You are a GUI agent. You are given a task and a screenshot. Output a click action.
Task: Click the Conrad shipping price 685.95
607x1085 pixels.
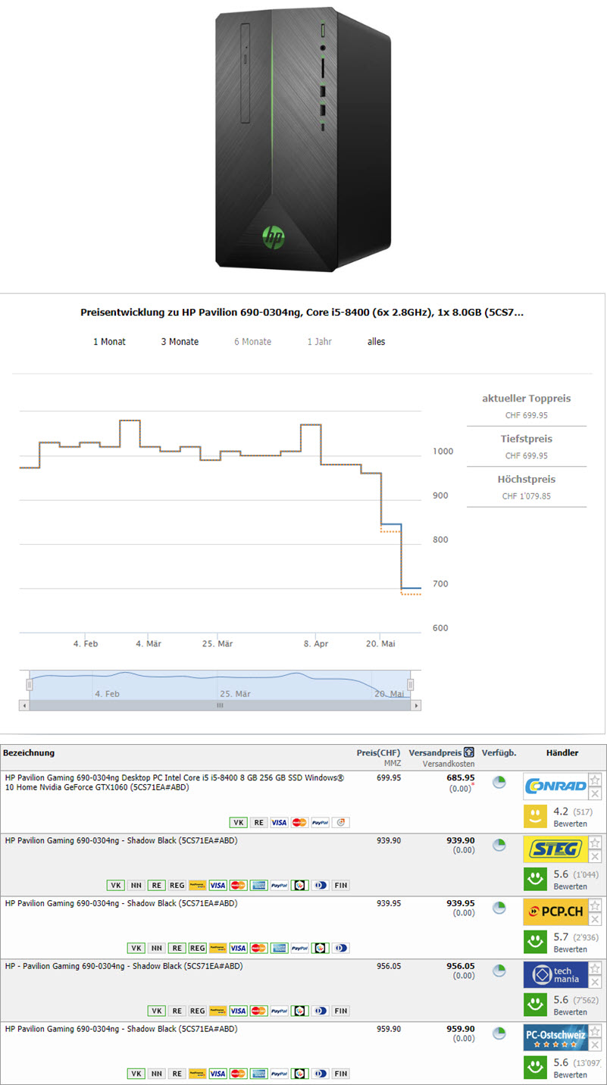(461, 777)
